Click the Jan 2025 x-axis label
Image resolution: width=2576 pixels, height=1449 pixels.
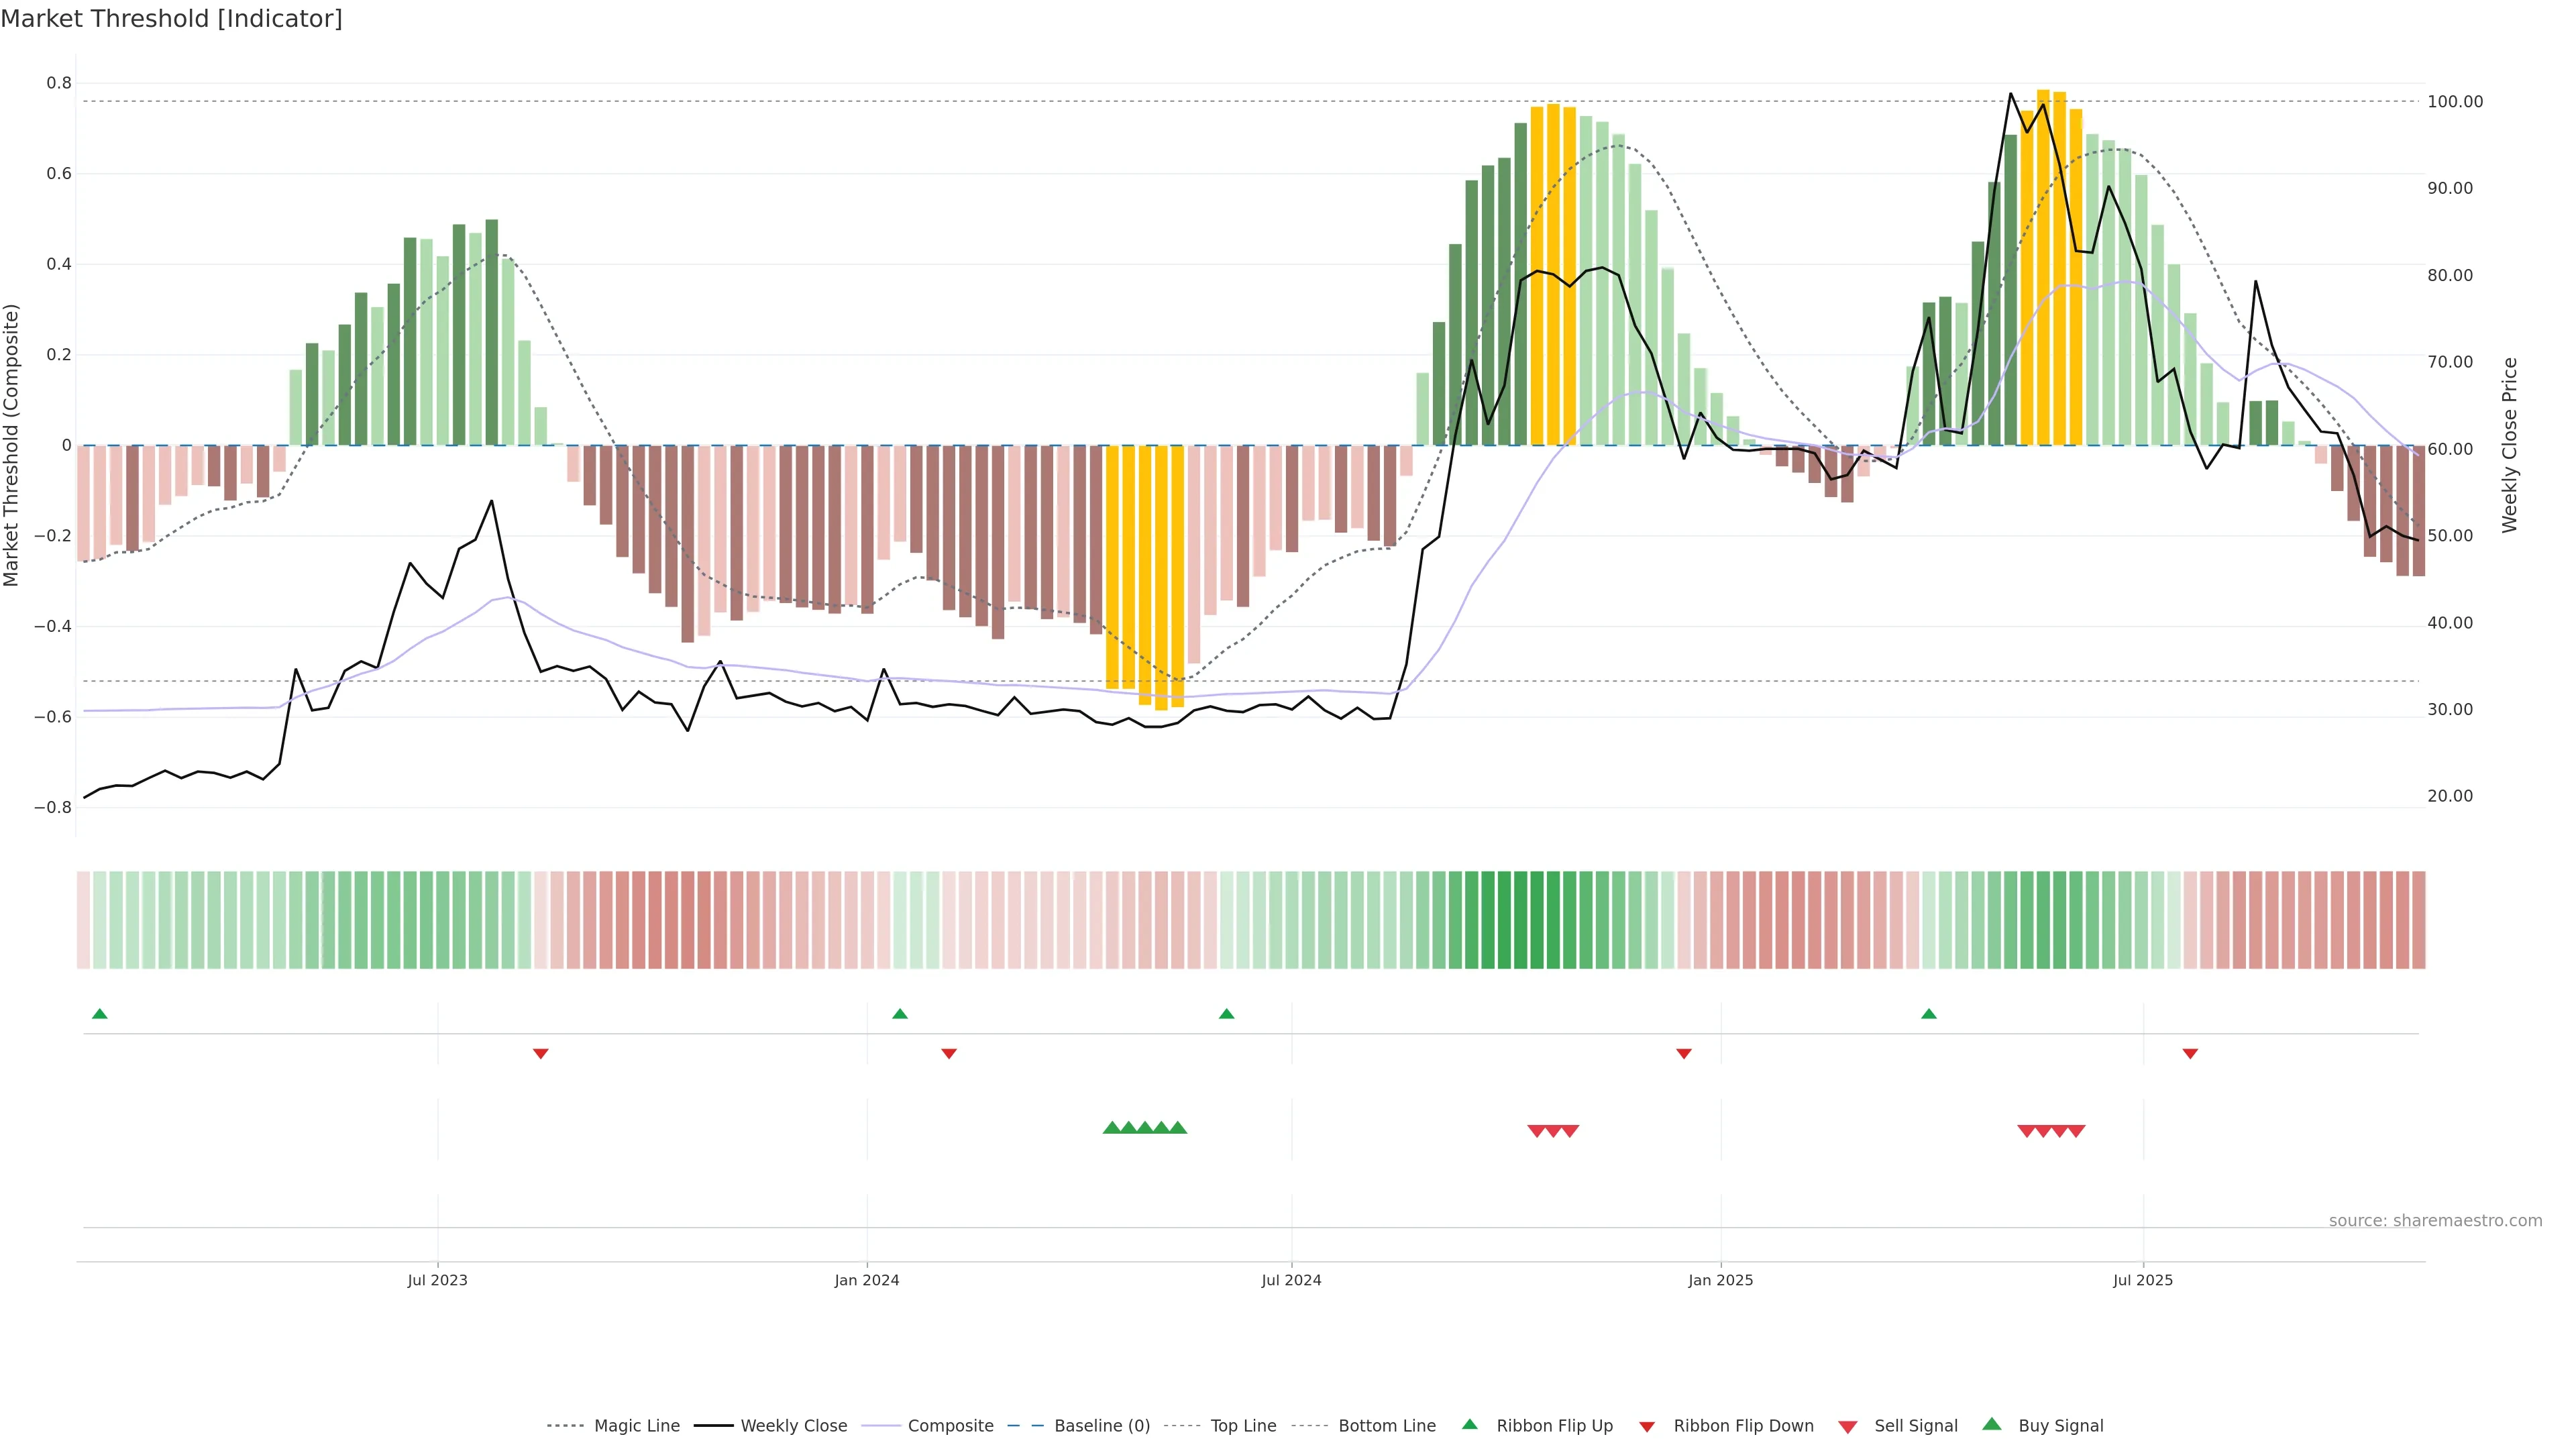tap(1720, 1280)
